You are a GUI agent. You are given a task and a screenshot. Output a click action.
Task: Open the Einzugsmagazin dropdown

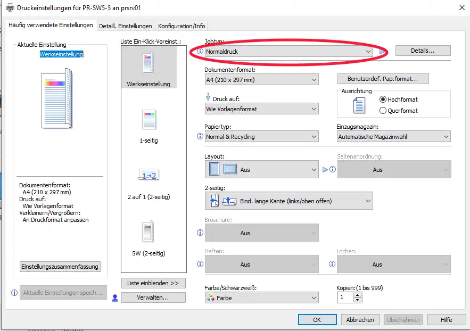393,137
